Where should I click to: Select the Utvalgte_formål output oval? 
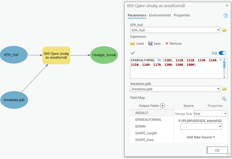(104, 55)
